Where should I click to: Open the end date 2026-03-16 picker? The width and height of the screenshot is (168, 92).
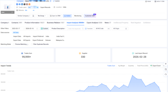point(29,29)
